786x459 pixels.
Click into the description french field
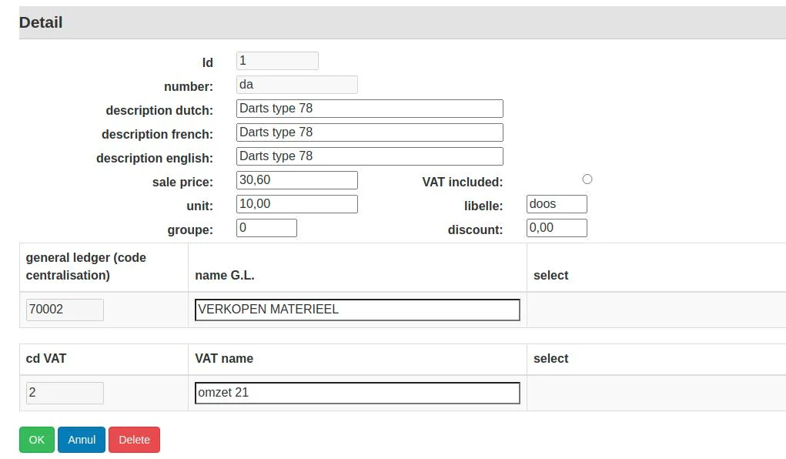coord(370,132)
